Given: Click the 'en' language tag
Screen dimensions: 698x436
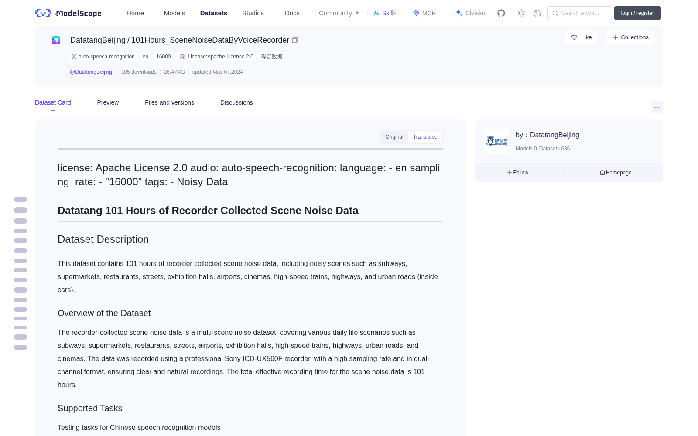Looking at the screenshot, I should pyautogui.click(x=145, y=57).
